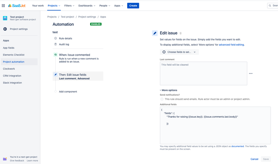Click the SaaSJet logo
This screenshot has height=164, width=278.
point(17,6)
